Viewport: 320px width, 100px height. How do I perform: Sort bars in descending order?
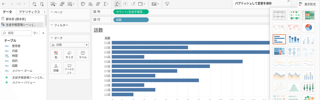tap(98, 4)
